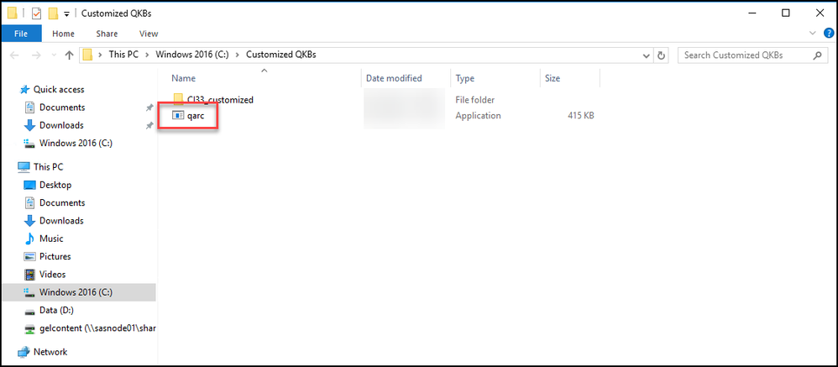Open the gelcontent network share
This screenshot has width=838, height=367.
(x=97, y=328)
